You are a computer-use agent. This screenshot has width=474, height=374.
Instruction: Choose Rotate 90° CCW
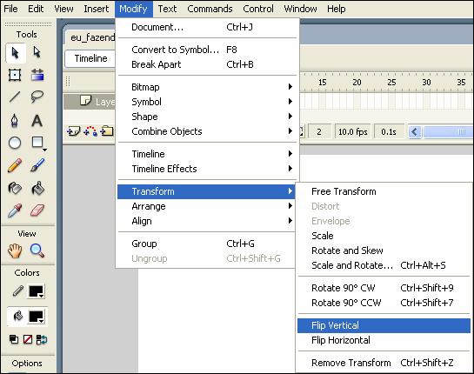coord(384,303)
